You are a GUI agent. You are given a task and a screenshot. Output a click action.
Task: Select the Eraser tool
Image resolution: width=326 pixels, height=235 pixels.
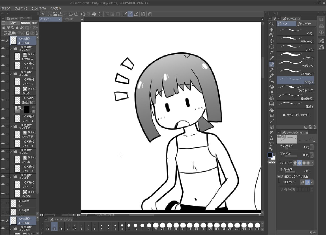[x=271, y=92]
